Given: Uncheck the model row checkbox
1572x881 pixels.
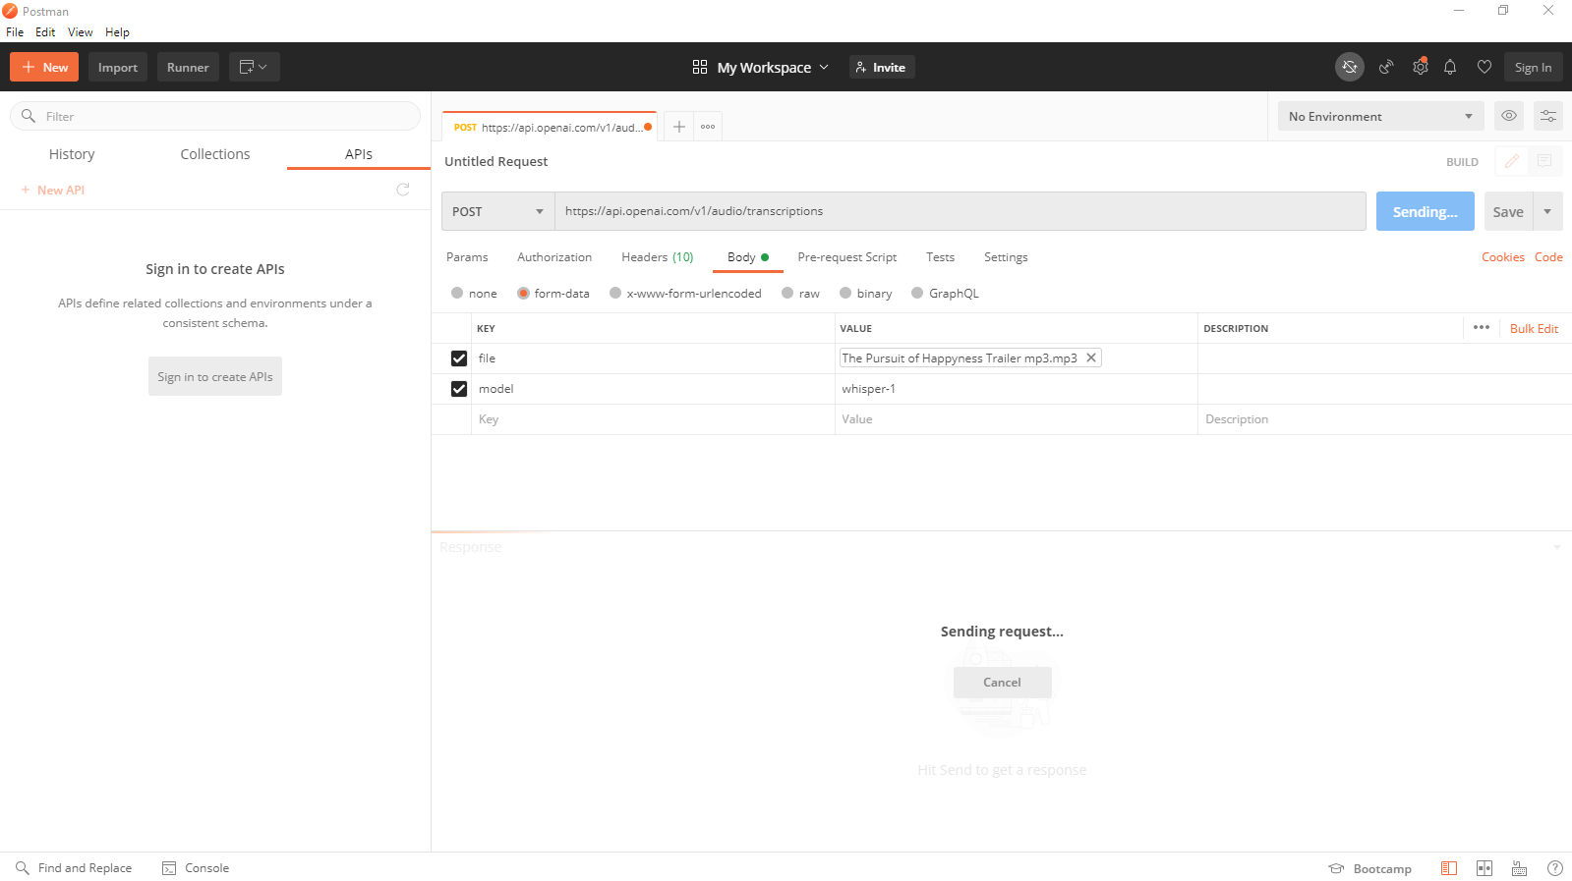Looking at the screenshot, I should pos(459,389).
